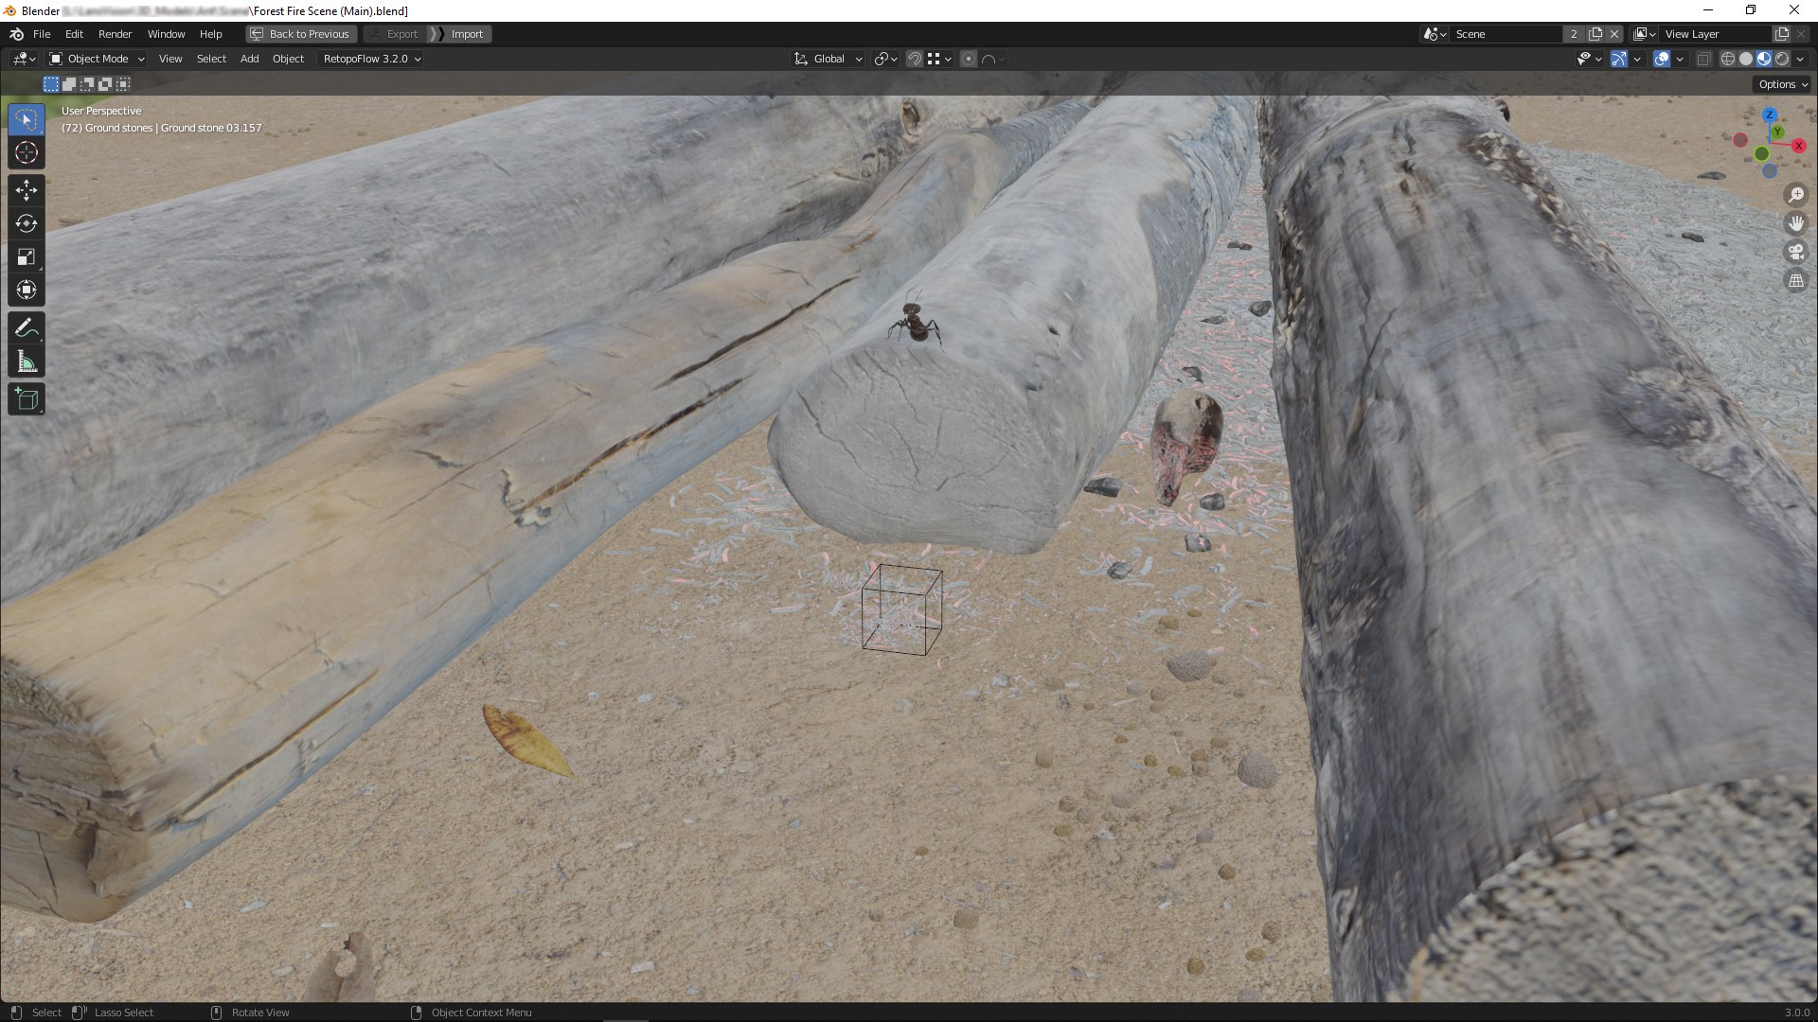1818x1022 pixels.
Task: Open the Add menu in viewport header
Action: tap(249, 59)
